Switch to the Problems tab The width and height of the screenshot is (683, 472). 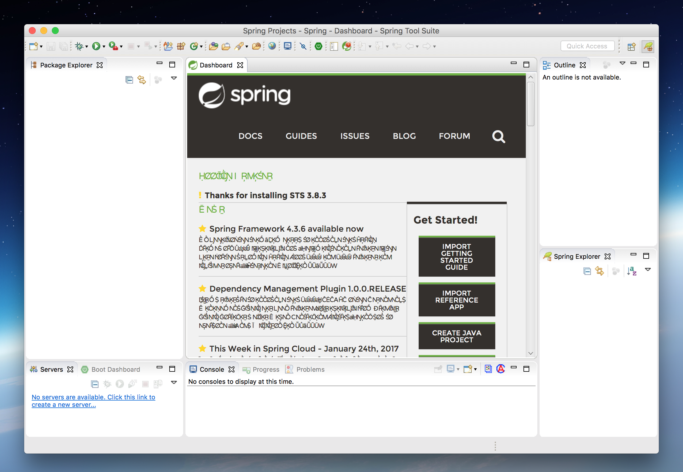(305, 369)
